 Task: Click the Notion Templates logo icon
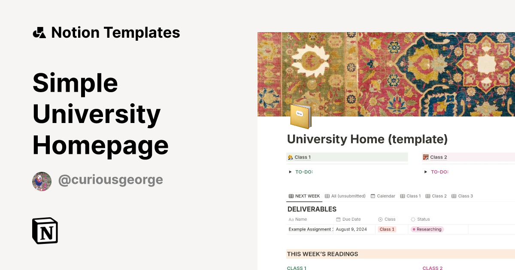39,32
